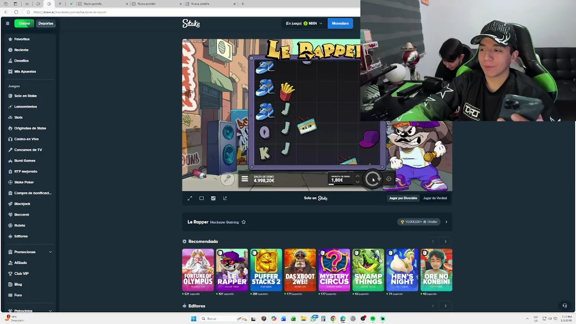576x324 pixels.
Task: Open Mis Apuestas in the sidebar
Action: [25, 72]
